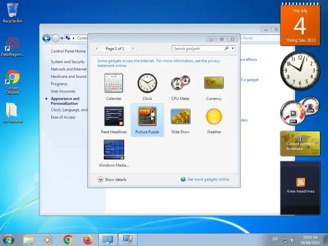Open Hardware and Sound category
This screenshot has height=246, width=328.
point(69,76)
